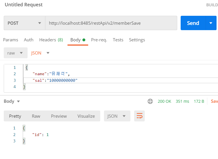Click the Save response link
The width and height of the screenshot is (218, 159).
214,101
